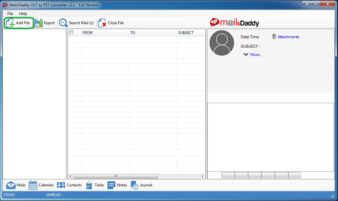Open Search Mail (s) magnifier icon
This screenshot has width=338, height=201.
[x=63, y=23]
